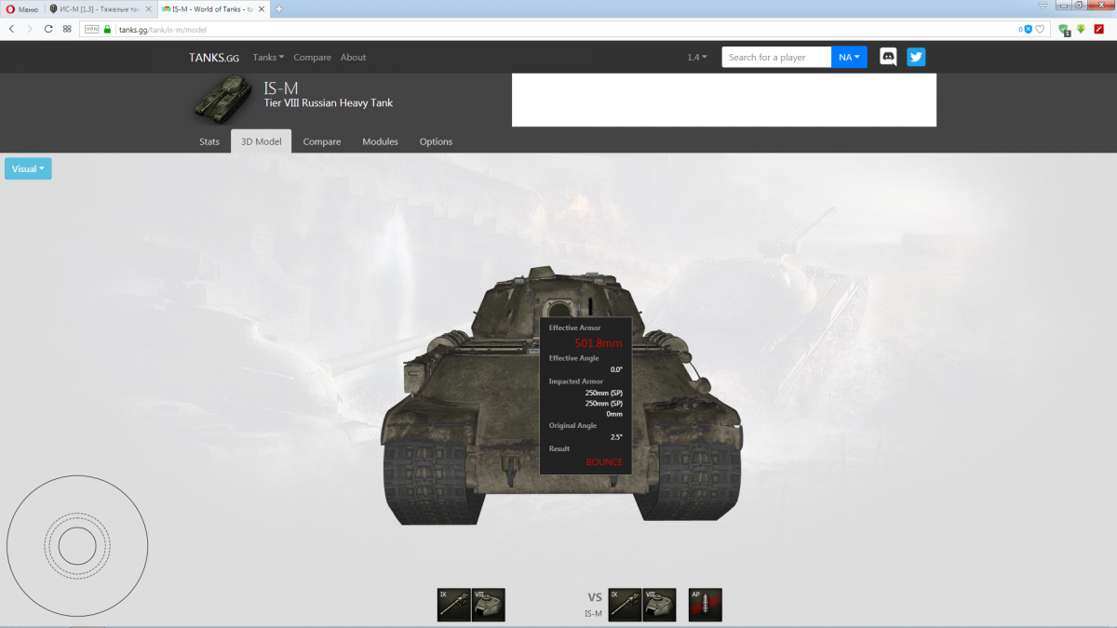Open the NA region dropdown
The height and width of the screenshot is (628, 1117).
click(x=849, y=57)
